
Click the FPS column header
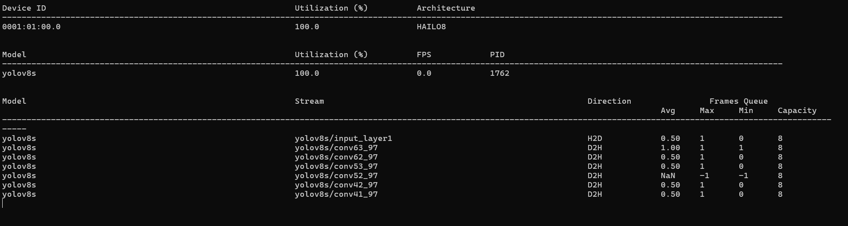coord(424,55)
